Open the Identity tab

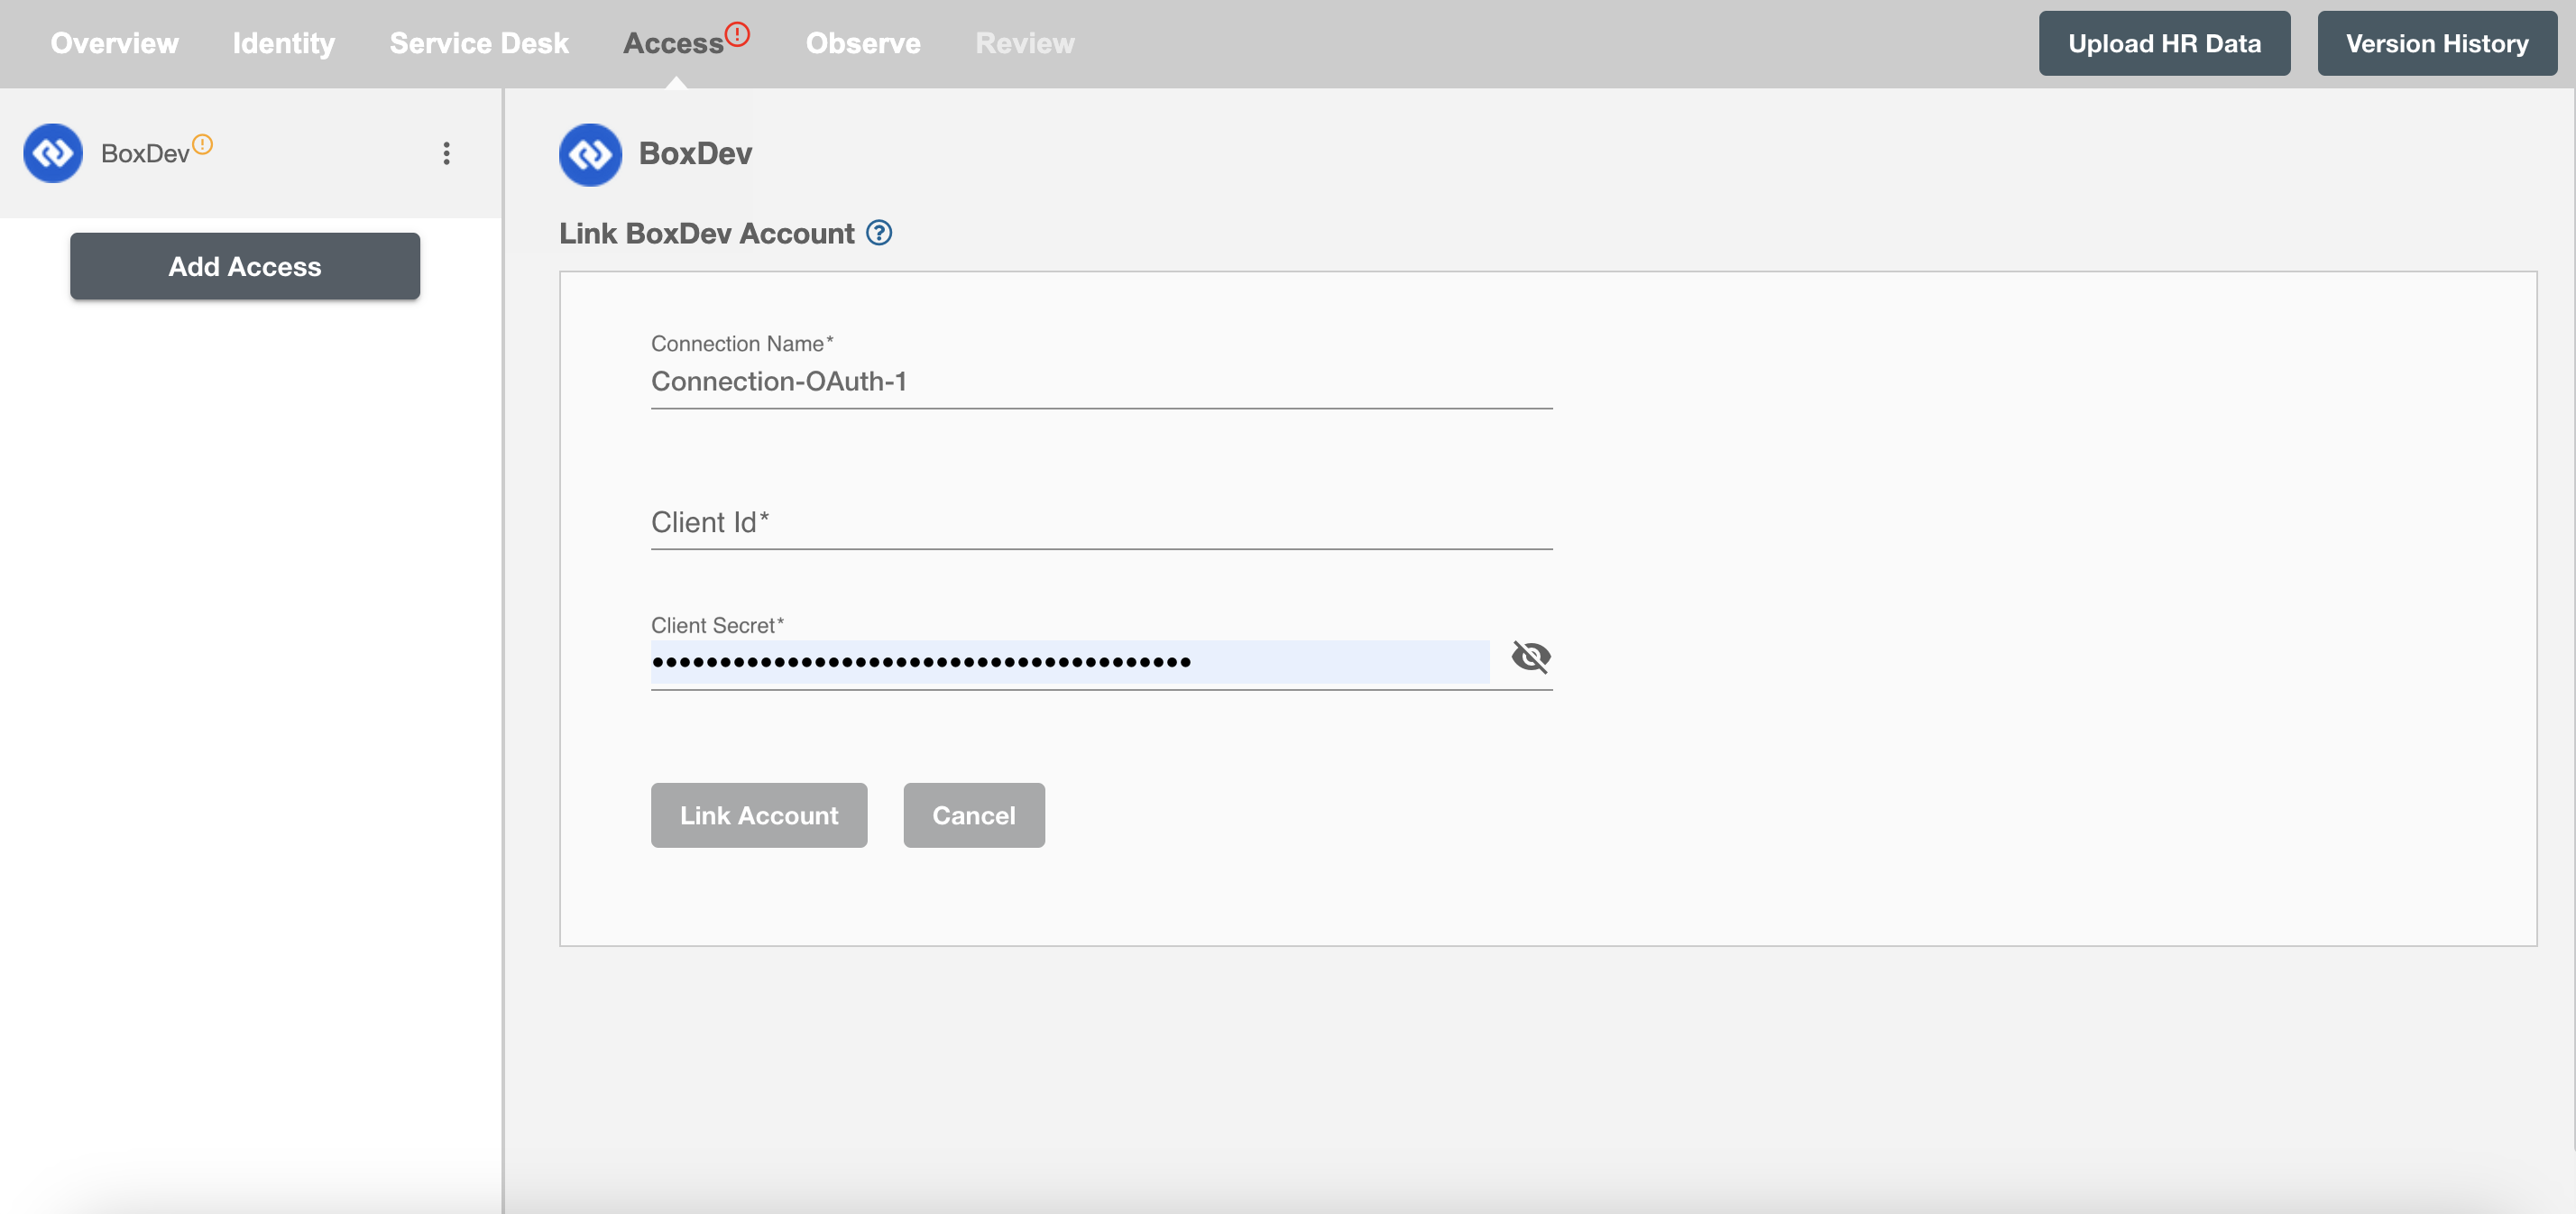[x=284, y=43]
